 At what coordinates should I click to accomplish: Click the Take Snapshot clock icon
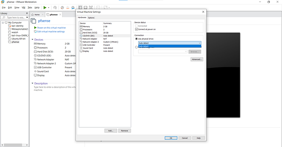62,8
